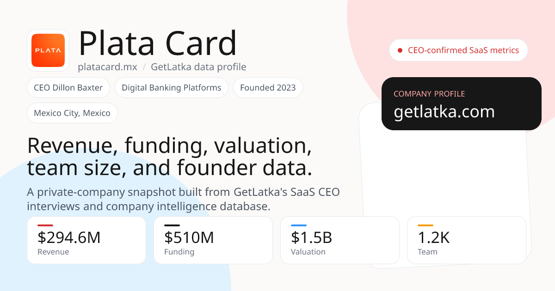Click the black accent bar above Funding

click(172, 225)
